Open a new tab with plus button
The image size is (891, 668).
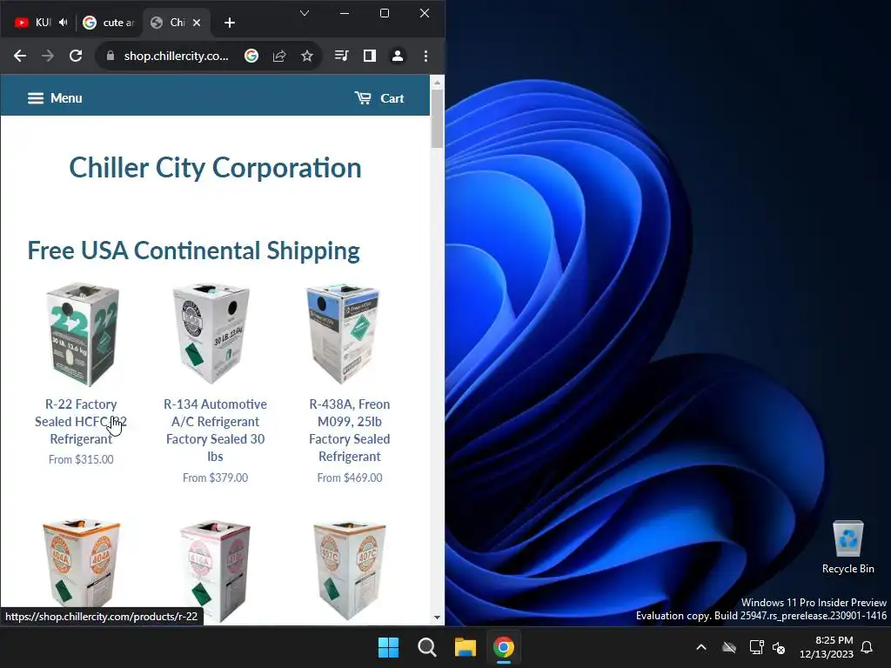[229, 22]
